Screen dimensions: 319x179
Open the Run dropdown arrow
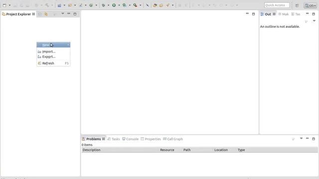(119, 5)
